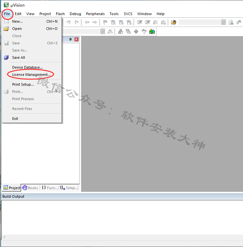Click the Go to Previous Bookmark icon

coord(113,22)
